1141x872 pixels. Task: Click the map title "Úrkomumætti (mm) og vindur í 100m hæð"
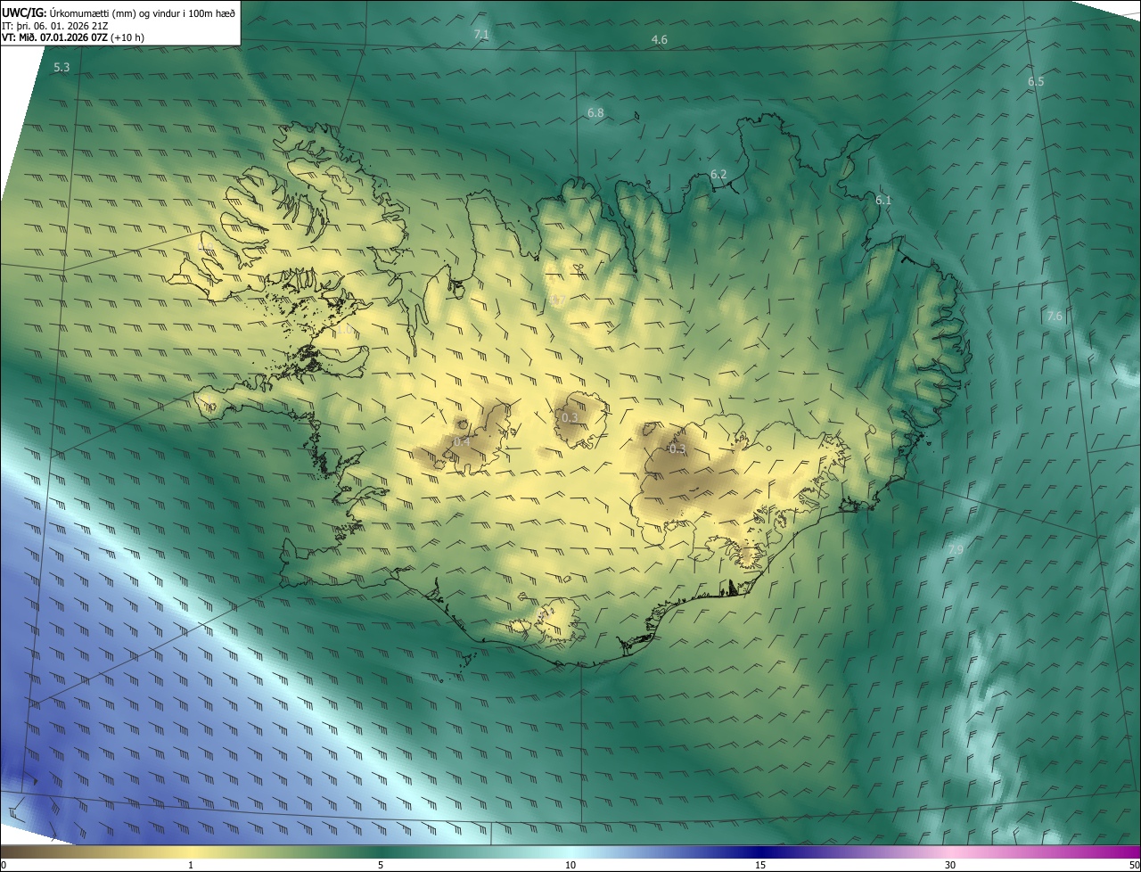coord(142,12)
